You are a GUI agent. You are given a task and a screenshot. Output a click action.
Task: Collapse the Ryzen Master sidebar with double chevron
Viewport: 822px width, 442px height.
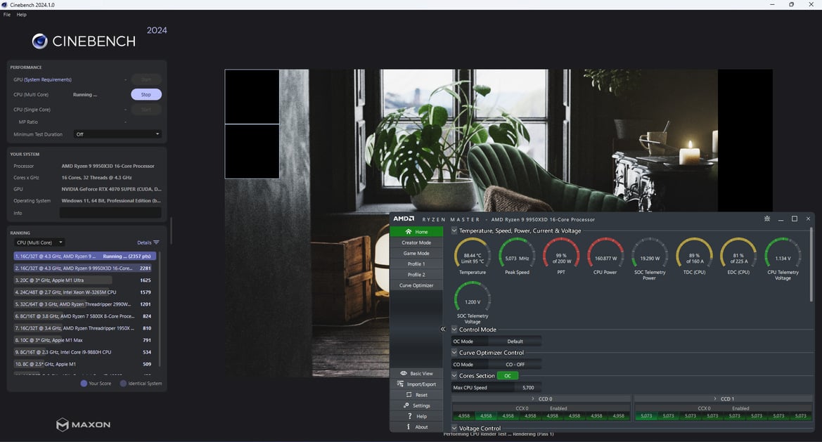pos(443,329)
